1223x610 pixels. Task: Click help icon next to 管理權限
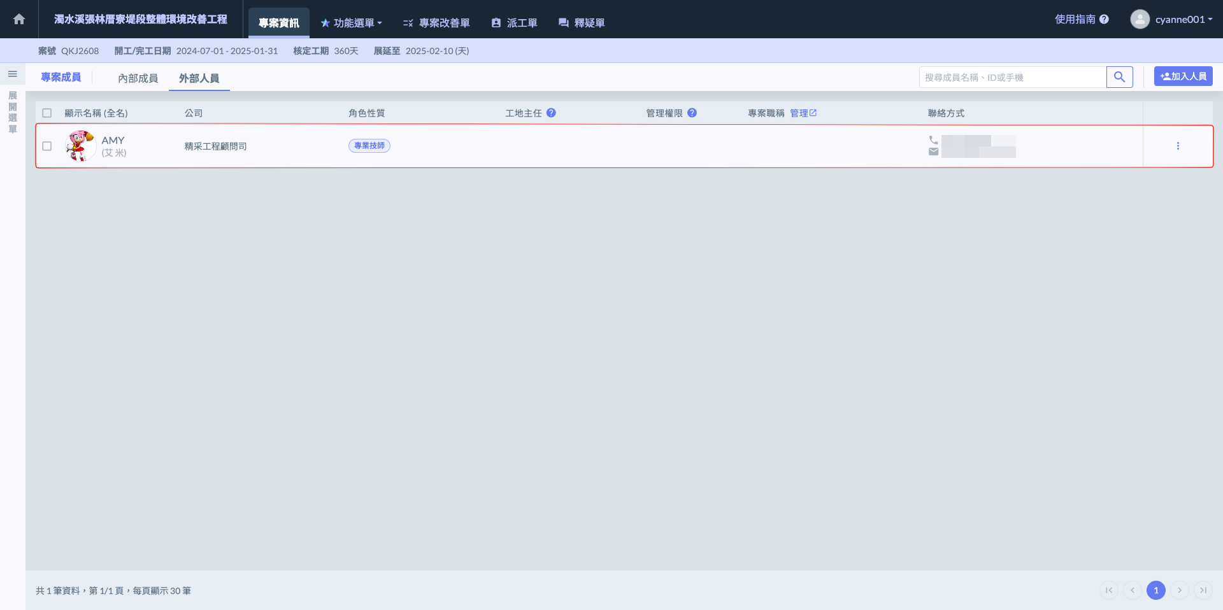pos(692,113)
